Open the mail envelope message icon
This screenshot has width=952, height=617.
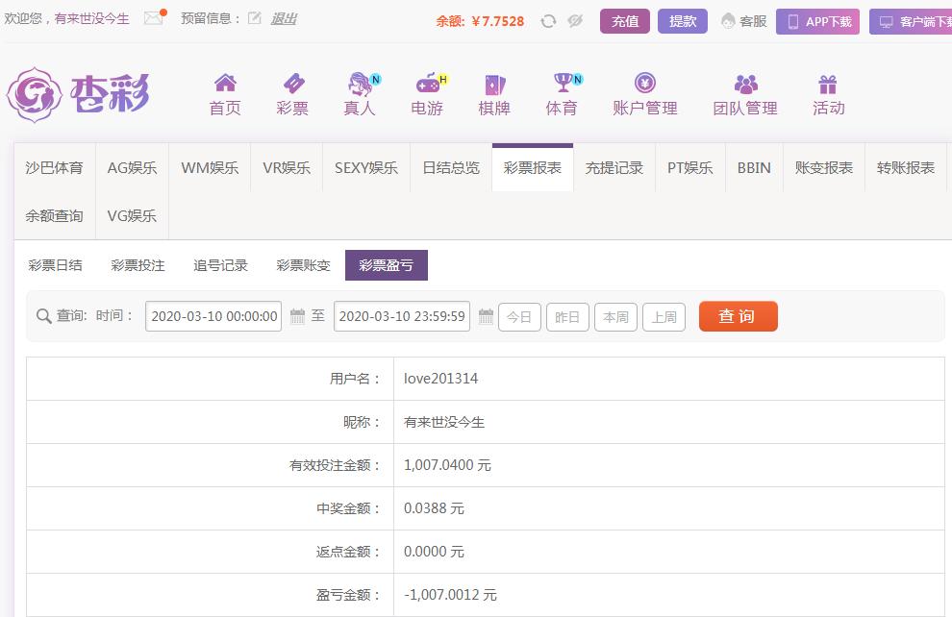[154, 18]
